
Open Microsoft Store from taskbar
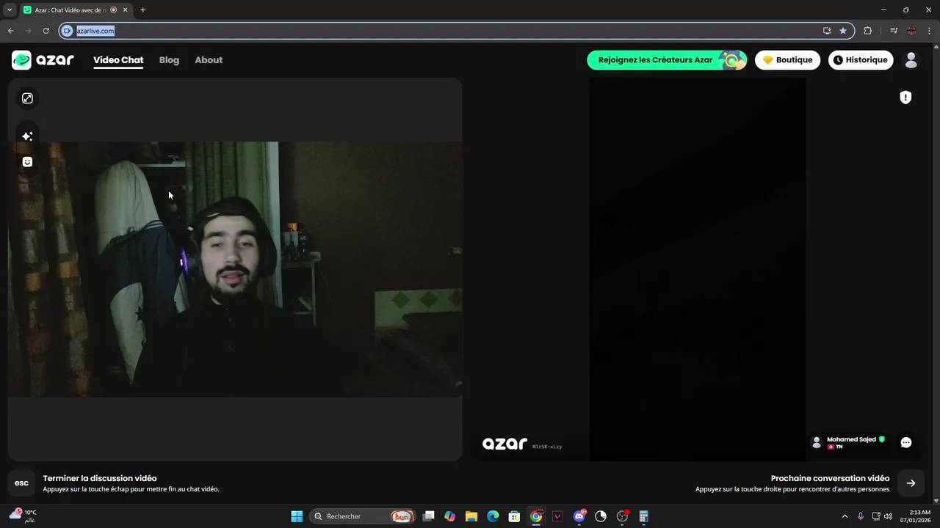coord(515,516)
